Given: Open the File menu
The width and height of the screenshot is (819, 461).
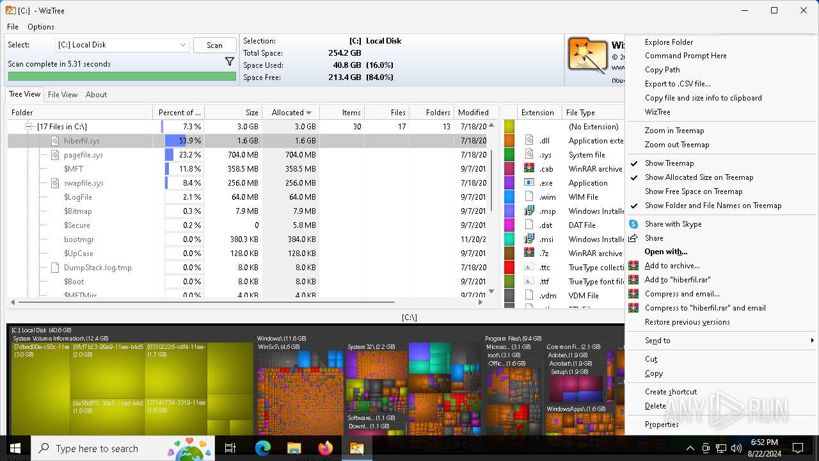Looking at the screenshot, I should (x=13, y=27).
